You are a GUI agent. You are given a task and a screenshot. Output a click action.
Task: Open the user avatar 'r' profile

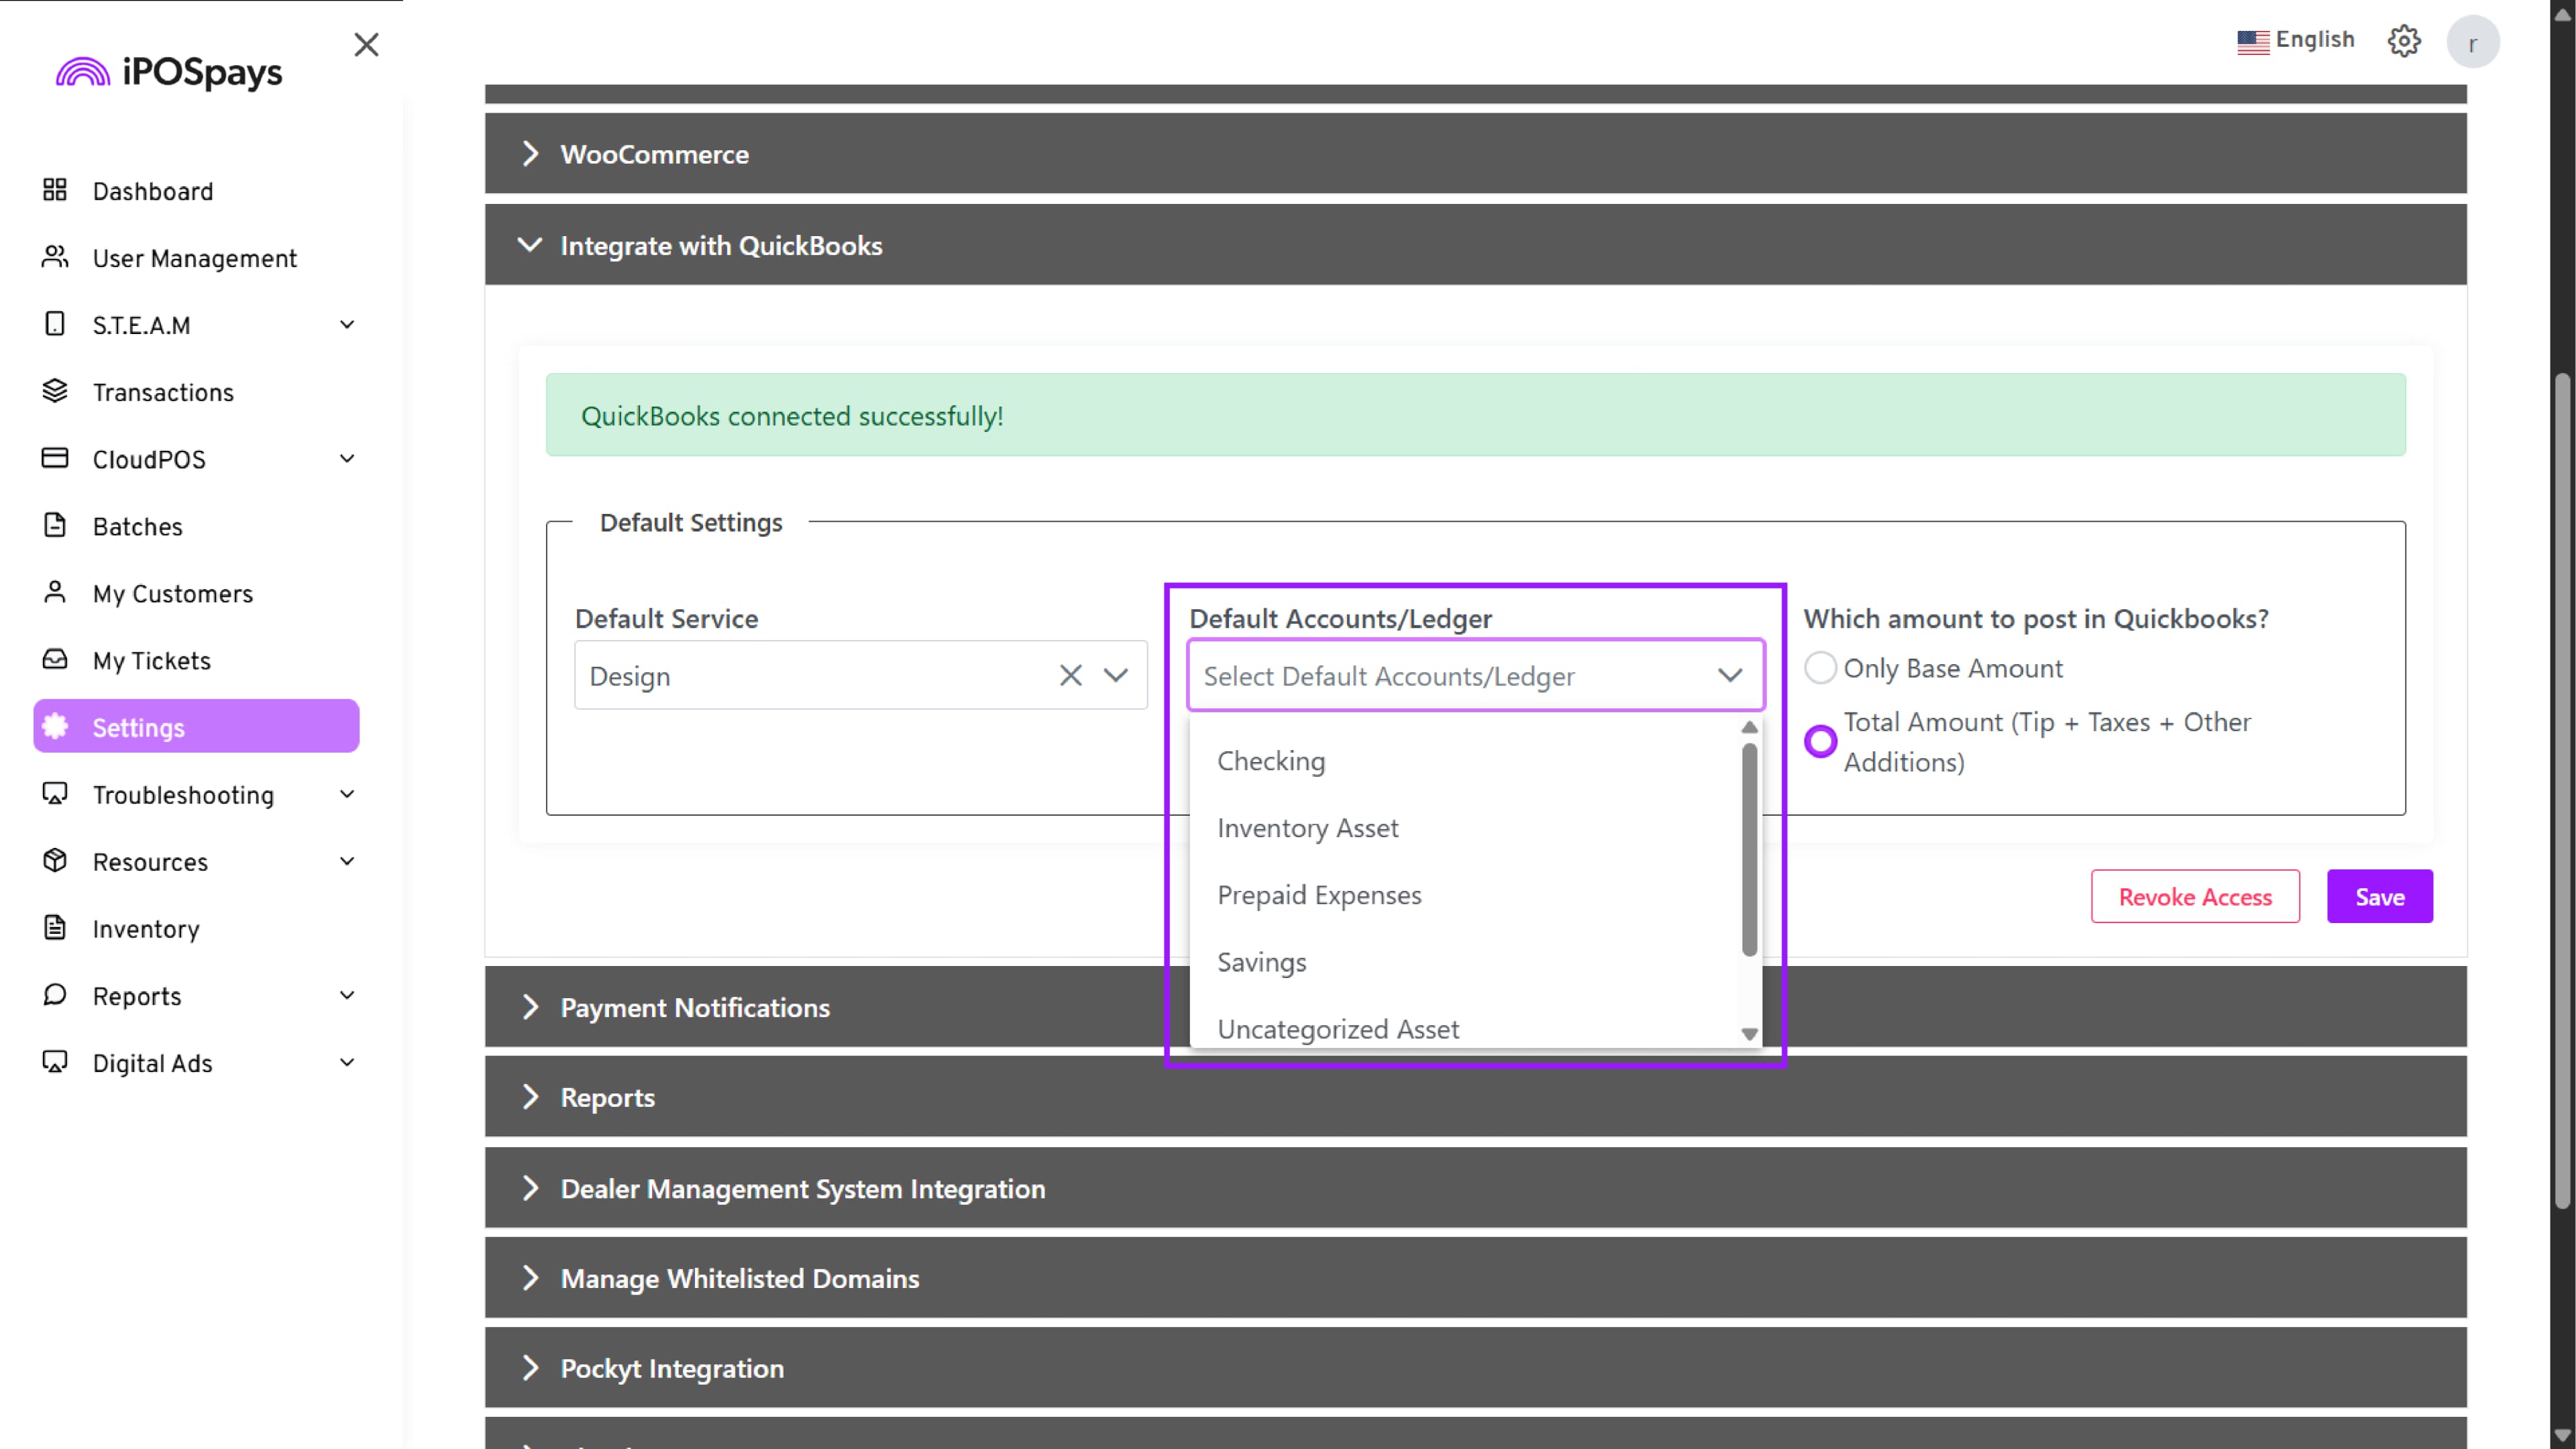[x=2472, y=43]
